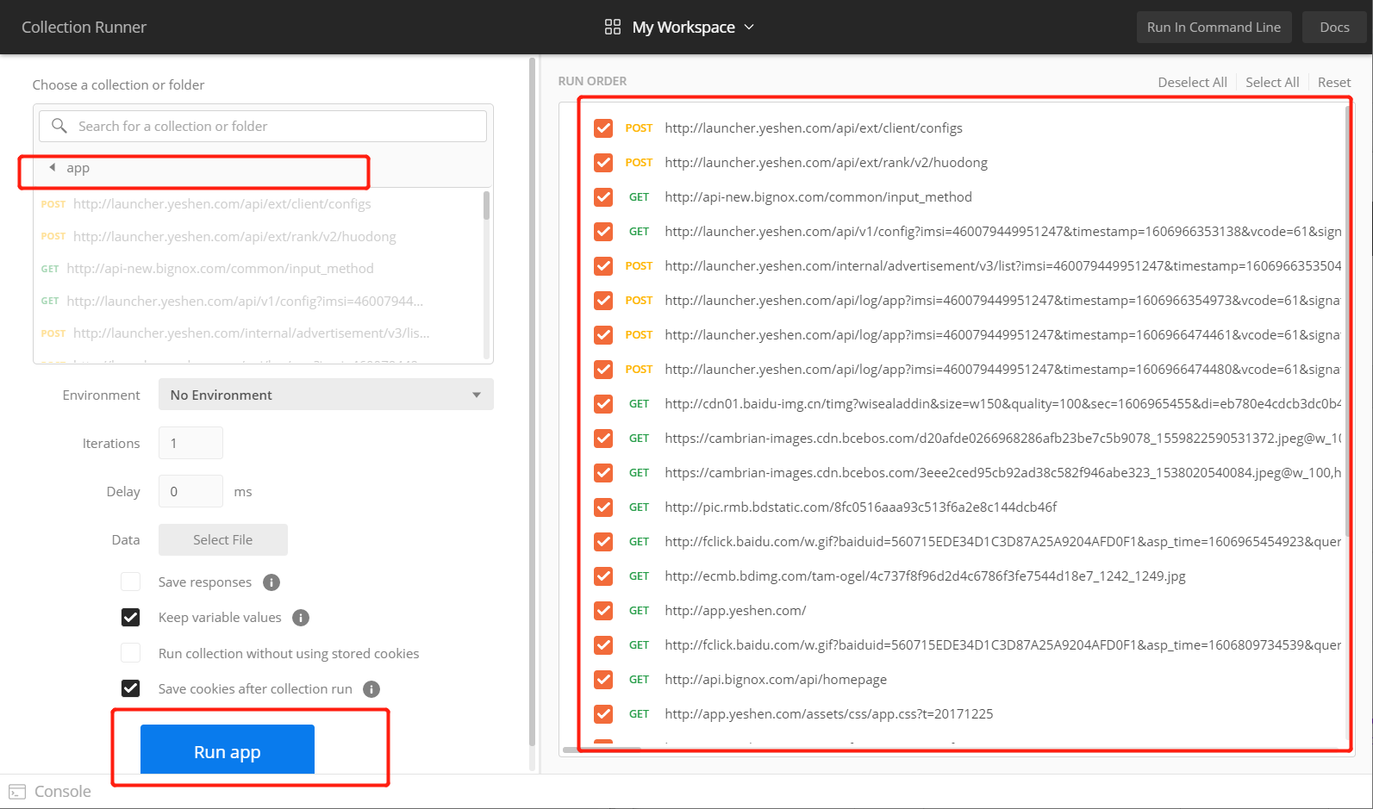This screenshot has height=809, width=1373.
Task: Select the app collection name row
Action: click(x=263, y=168)
